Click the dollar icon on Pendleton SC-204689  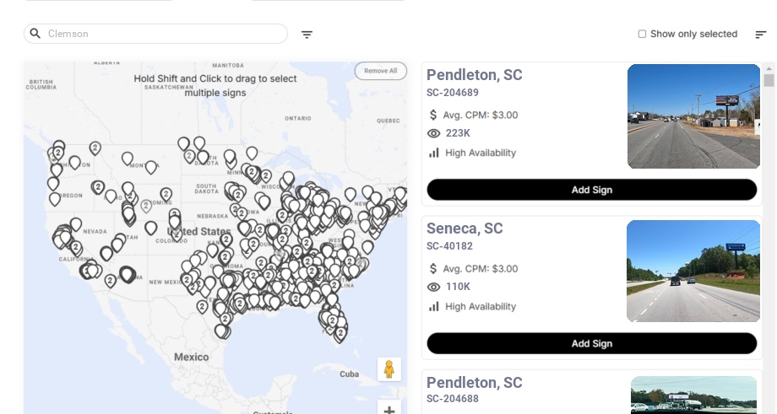click(x=433, y=115)
